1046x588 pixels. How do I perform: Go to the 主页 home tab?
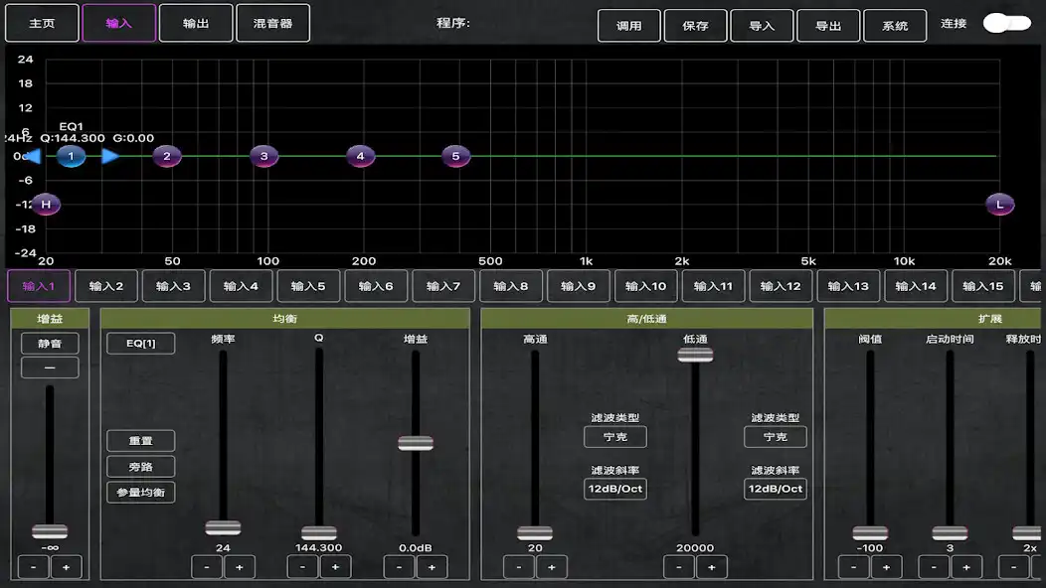(42, 23)
